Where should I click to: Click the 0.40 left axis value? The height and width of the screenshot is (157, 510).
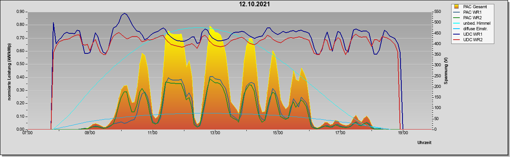(x=21, y=77)
